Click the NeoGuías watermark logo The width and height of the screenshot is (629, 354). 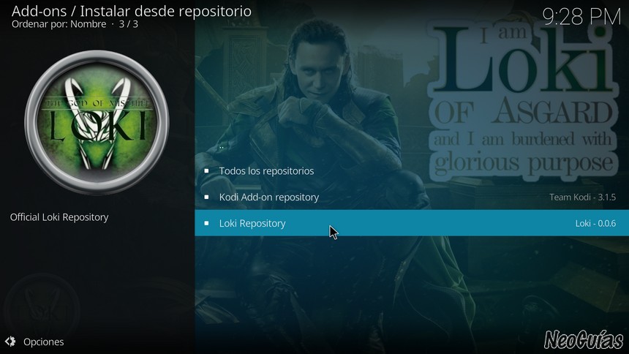point(584,340)
